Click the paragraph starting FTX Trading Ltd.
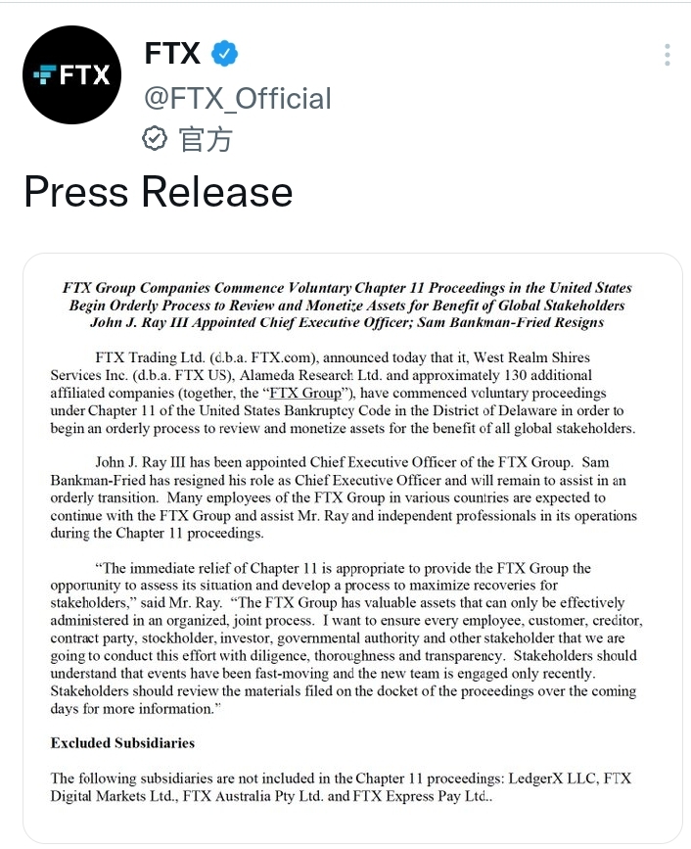 344,393
